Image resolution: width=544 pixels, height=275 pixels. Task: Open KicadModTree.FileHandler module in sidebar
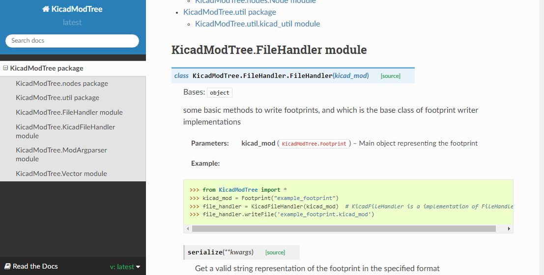[x=69, y=112]
